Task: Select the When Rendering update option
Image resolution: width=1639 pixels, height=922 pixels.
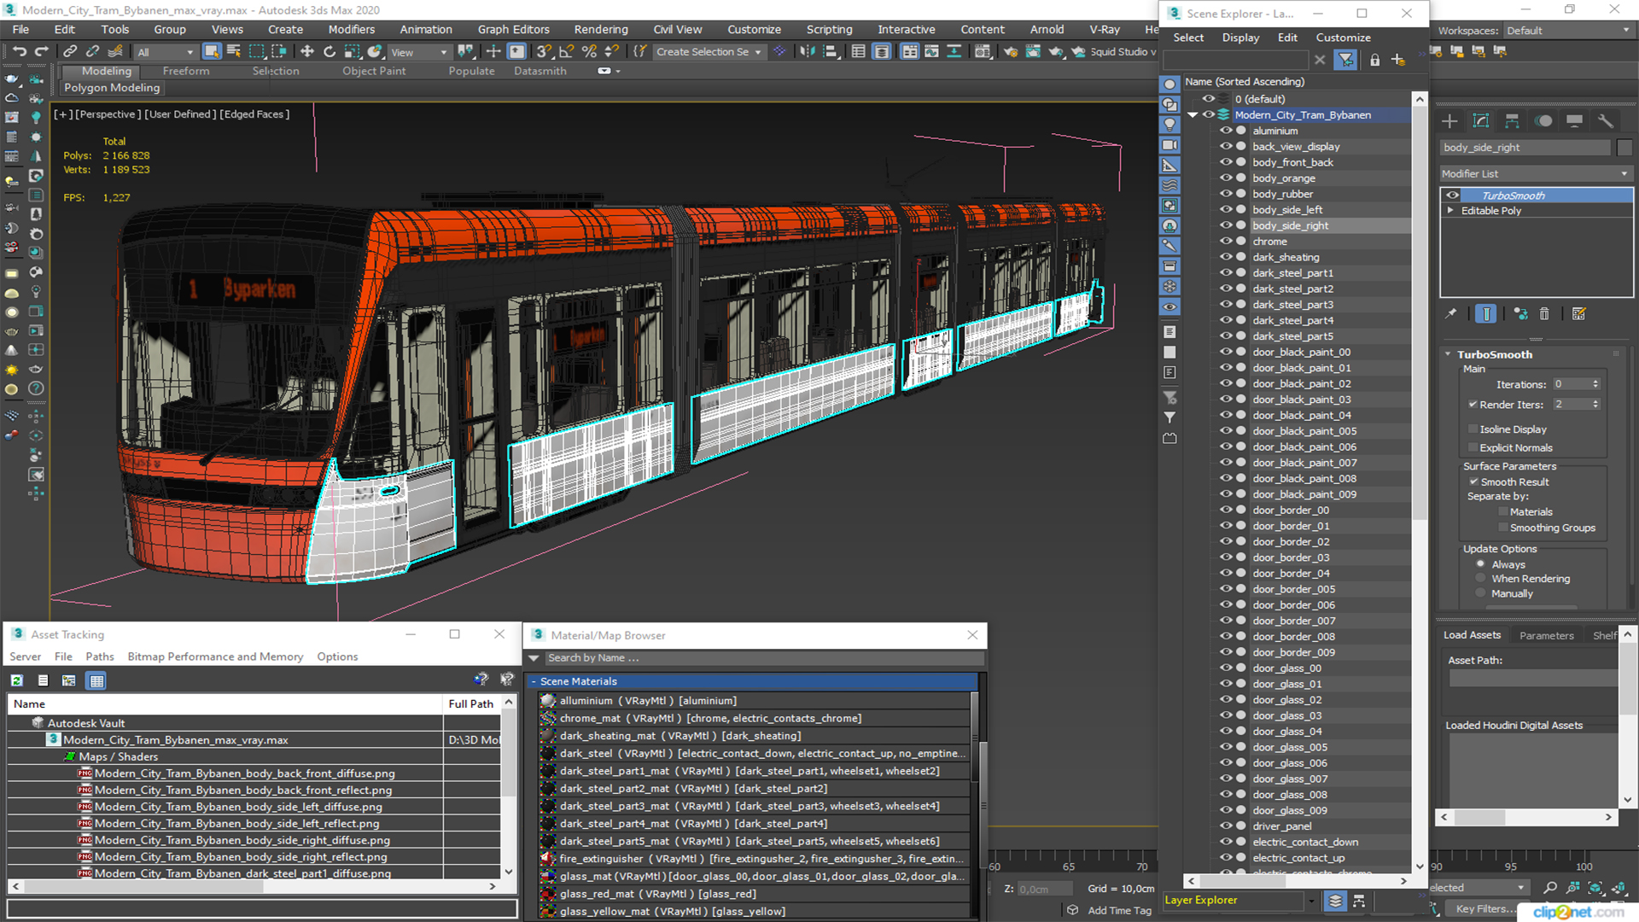Action: (1481, 579)
